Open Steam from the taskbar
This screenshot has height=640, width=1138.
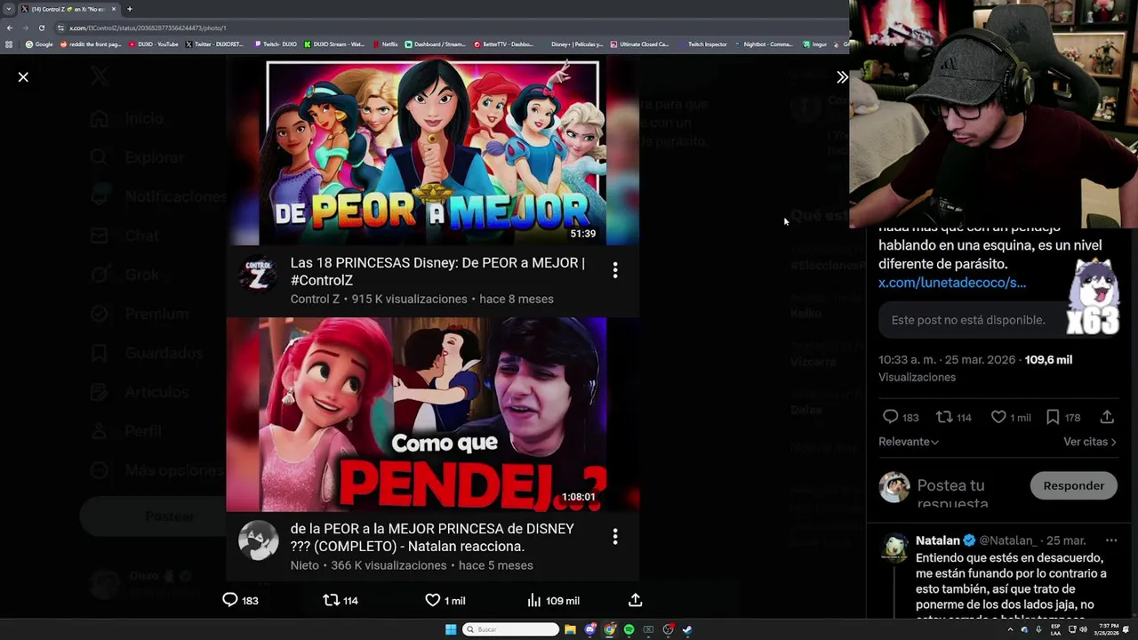687,629
